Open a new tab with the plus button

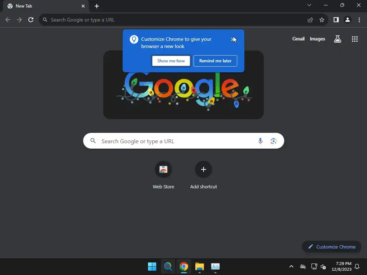(x=97, y=6)
